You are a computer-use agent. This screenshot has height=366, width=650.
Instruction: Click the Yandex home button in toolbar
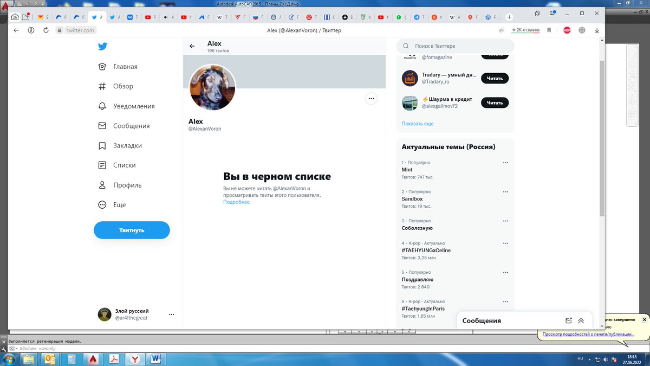tap(31, 30)
